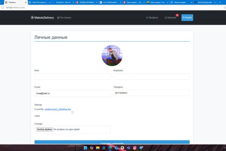Open File Explorer from the taskbar
The width and height of the screenshot is (226, 151).
tap(98, 148)
